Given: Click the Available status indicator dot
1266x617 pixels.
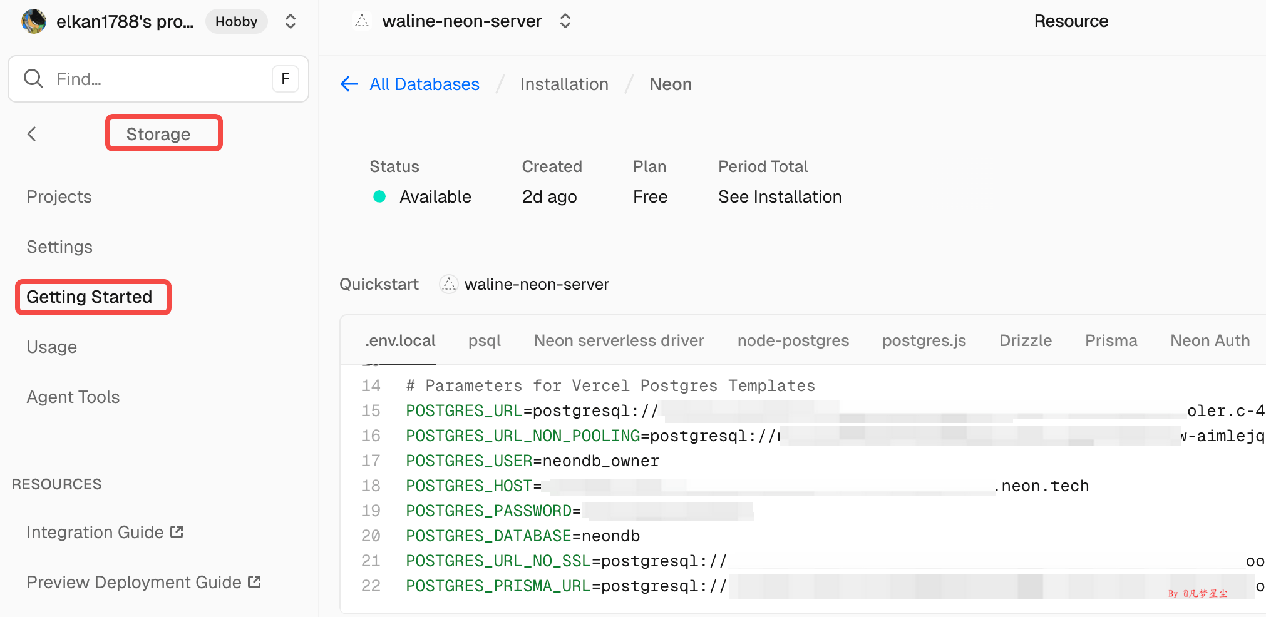Looking at the screenshot, I should pyautogui.click(x=379, y=196).
